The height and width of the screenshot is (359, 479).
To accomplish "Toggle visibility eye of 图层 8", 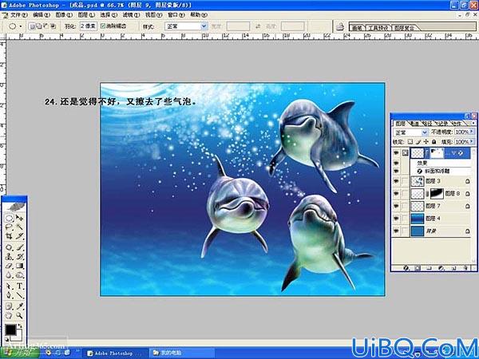I will [x=396, y=194].
